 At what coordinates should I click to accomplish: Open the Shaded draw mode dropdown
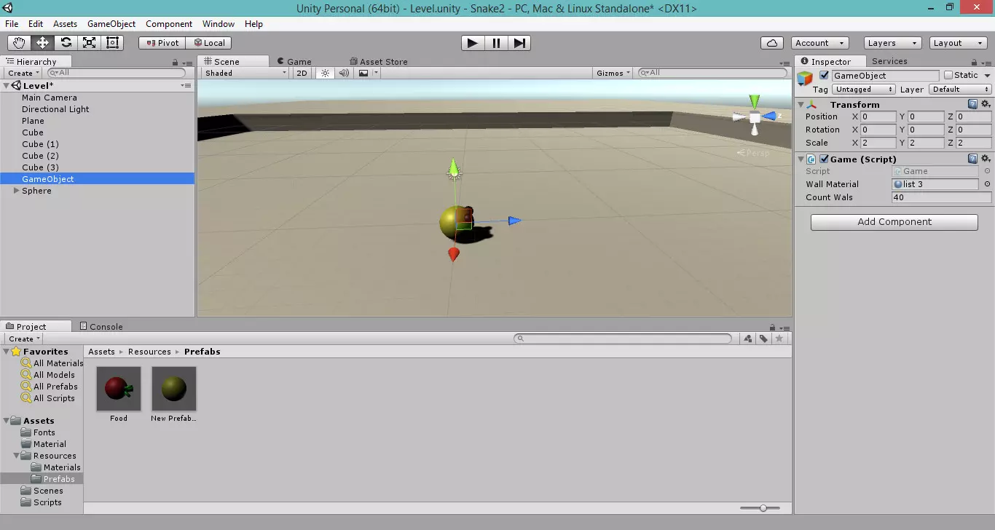click(245, 73)
